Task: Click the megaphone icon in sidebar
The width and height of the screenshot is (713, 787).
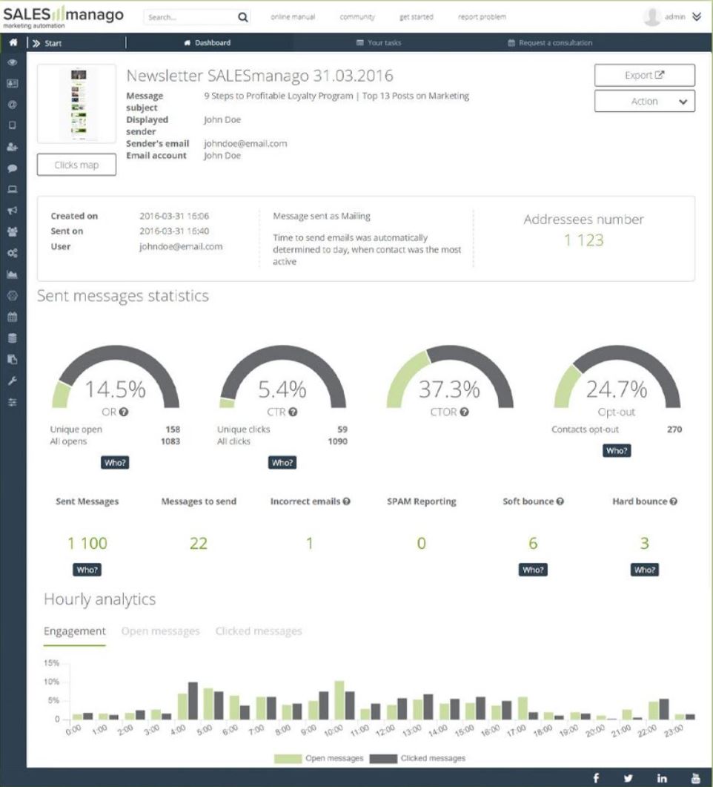Action: pyautogui.click(x=13, y=211)
